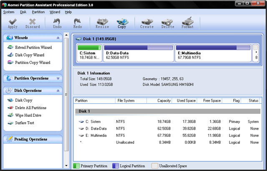Screen dimensions: 267x171
Task: Click the Disk 1 drive header icon
Action: 78,39
